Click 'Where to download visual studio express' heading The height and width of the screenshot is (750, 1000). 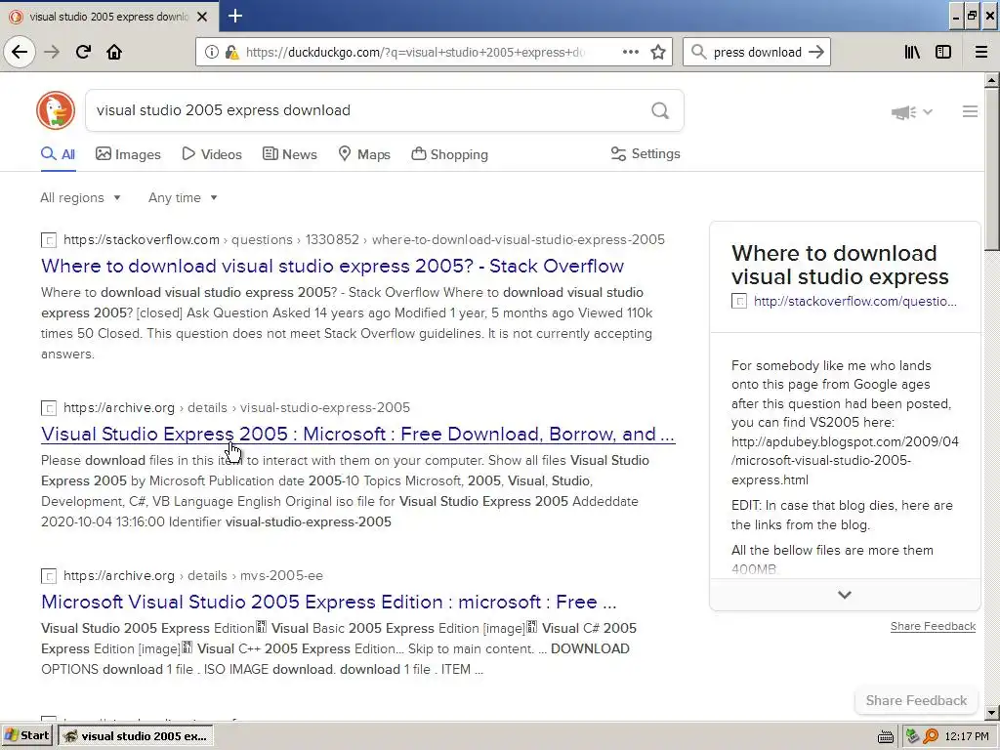840,265
